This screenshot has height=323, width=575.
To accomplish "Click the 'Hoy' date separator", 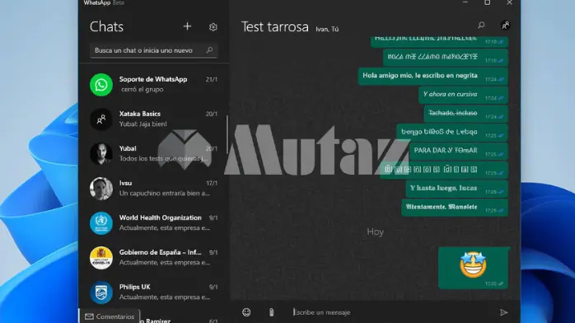I will click(x=375, y=232).
